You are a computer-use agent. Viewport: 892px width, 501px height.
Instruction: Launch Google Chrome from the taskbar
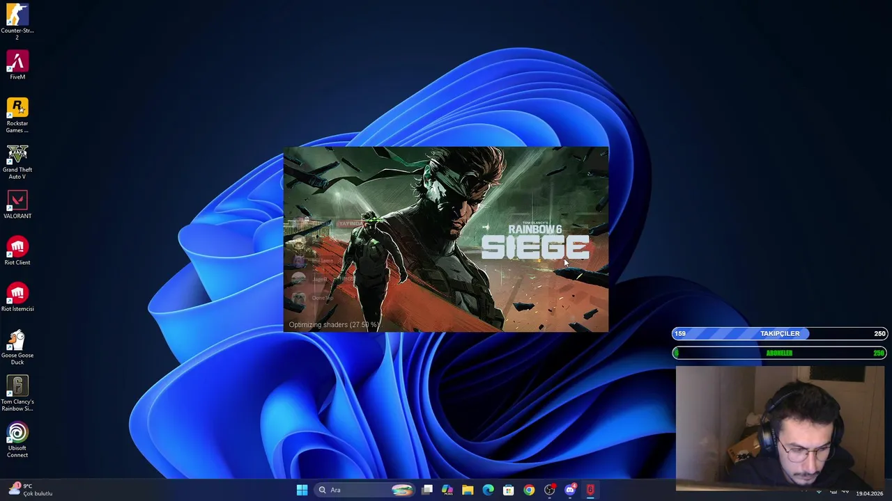click(529, 490)
